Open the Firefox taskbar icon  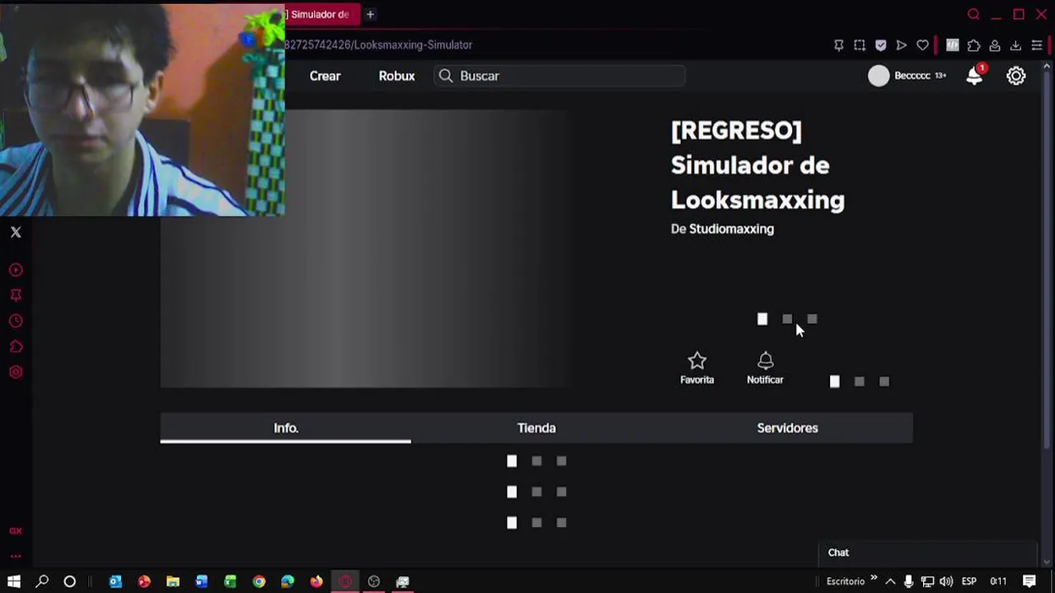coord(316,581)
